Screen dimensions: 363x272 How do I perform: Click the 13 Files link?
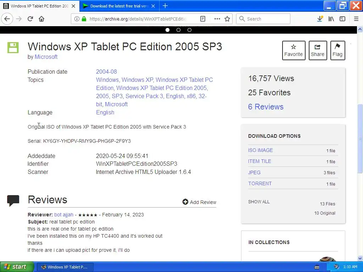327,204
